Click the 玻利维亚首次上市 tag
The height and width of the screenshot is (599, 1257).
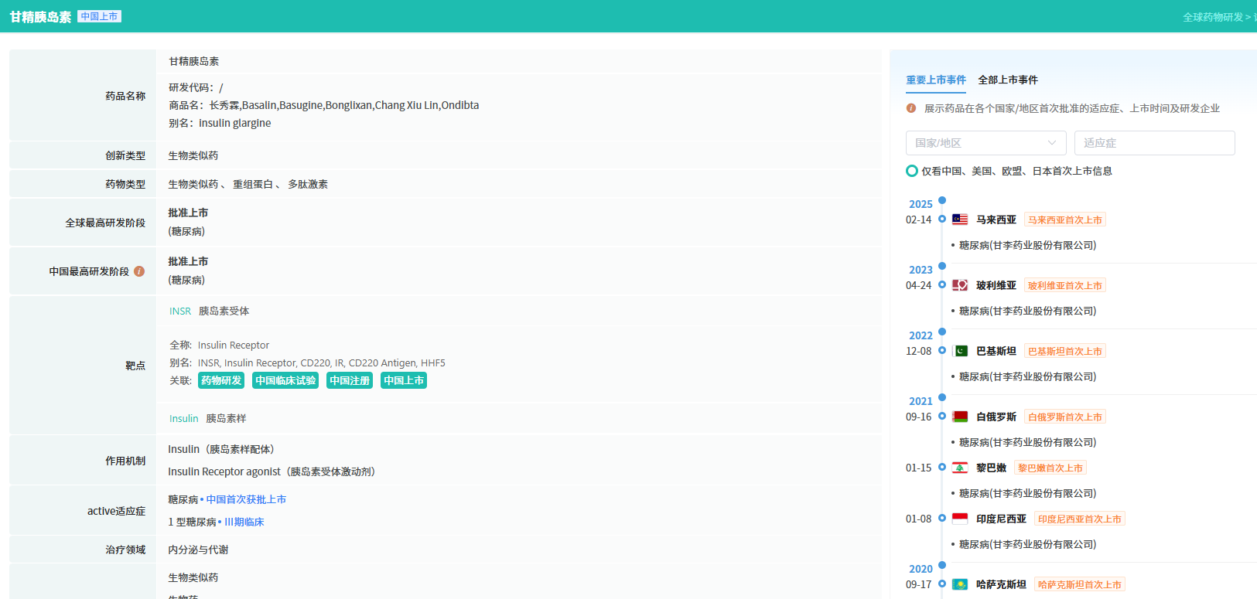(1065, 285)
